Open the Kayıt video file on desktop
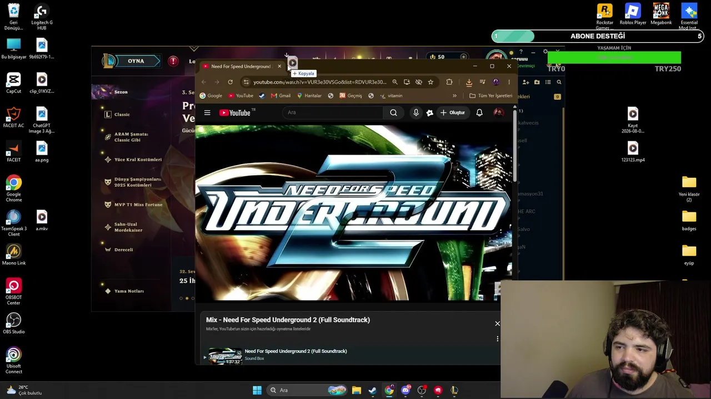 (633, 121)
